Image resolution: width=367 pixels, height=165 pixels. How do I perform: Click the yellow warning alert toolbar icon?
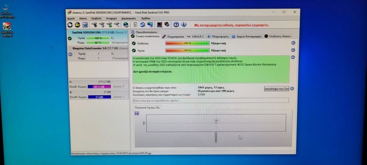pos(77,25)
